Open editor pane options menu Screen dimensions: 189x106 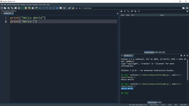(118, 14)
